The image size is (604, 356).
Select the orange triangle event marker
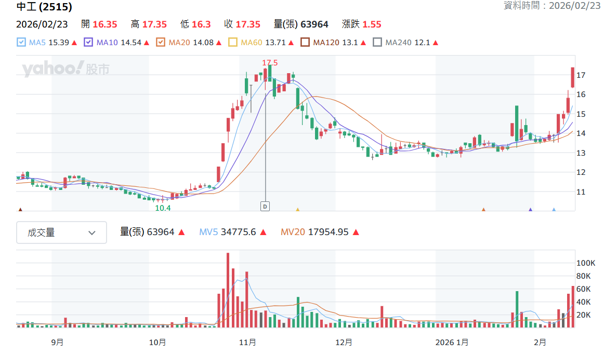click(x=483, y=210)
